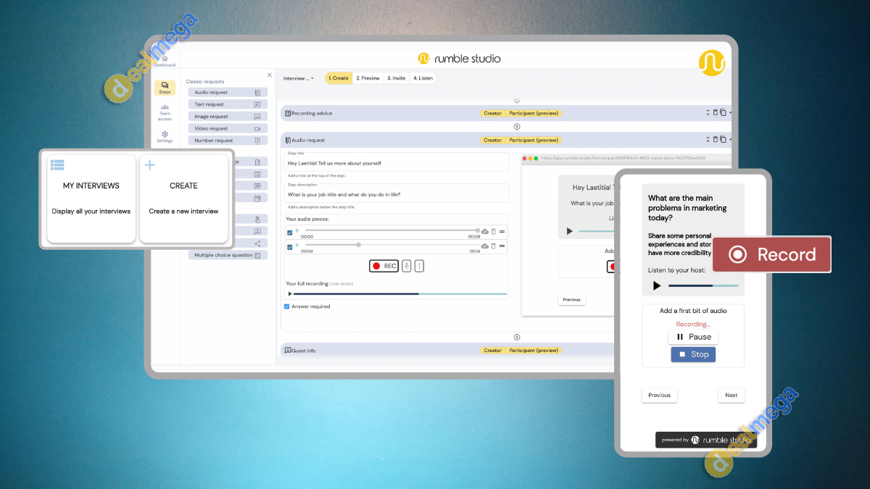Click the large red Record button
Image resolution: width=870 pixels, height=489 pixels.
point(772,254)
